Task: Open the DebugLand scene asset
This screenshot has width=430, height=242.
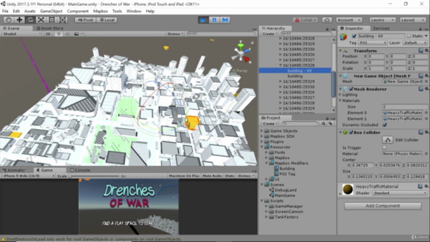Action: click(283, 190)
